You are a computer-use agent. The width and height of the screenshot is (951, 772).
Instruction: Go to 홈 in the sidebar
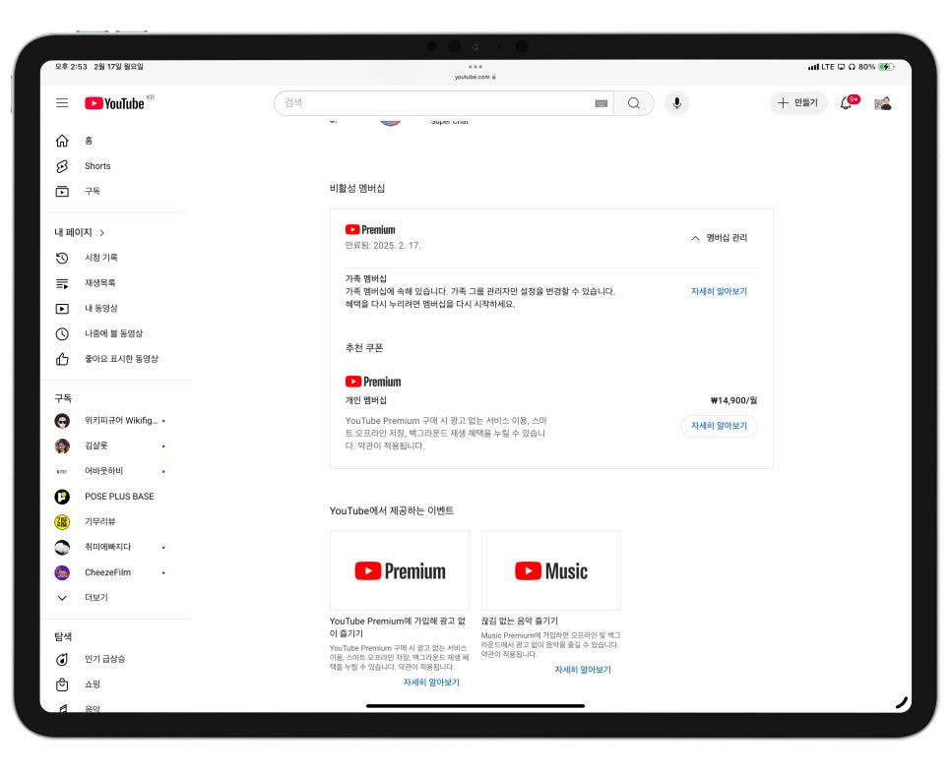89,141
